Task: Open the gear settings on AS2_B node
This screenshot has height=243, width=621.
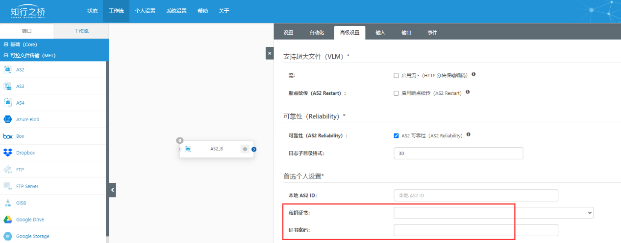Action: click(x=245, y=149)
